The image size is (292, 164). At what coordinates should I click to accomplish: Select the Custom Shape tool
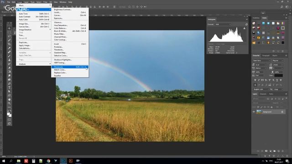tap(9, 95)
